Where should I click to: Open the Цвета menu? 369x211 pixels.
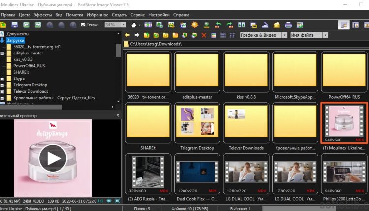(x=25, y=15)
